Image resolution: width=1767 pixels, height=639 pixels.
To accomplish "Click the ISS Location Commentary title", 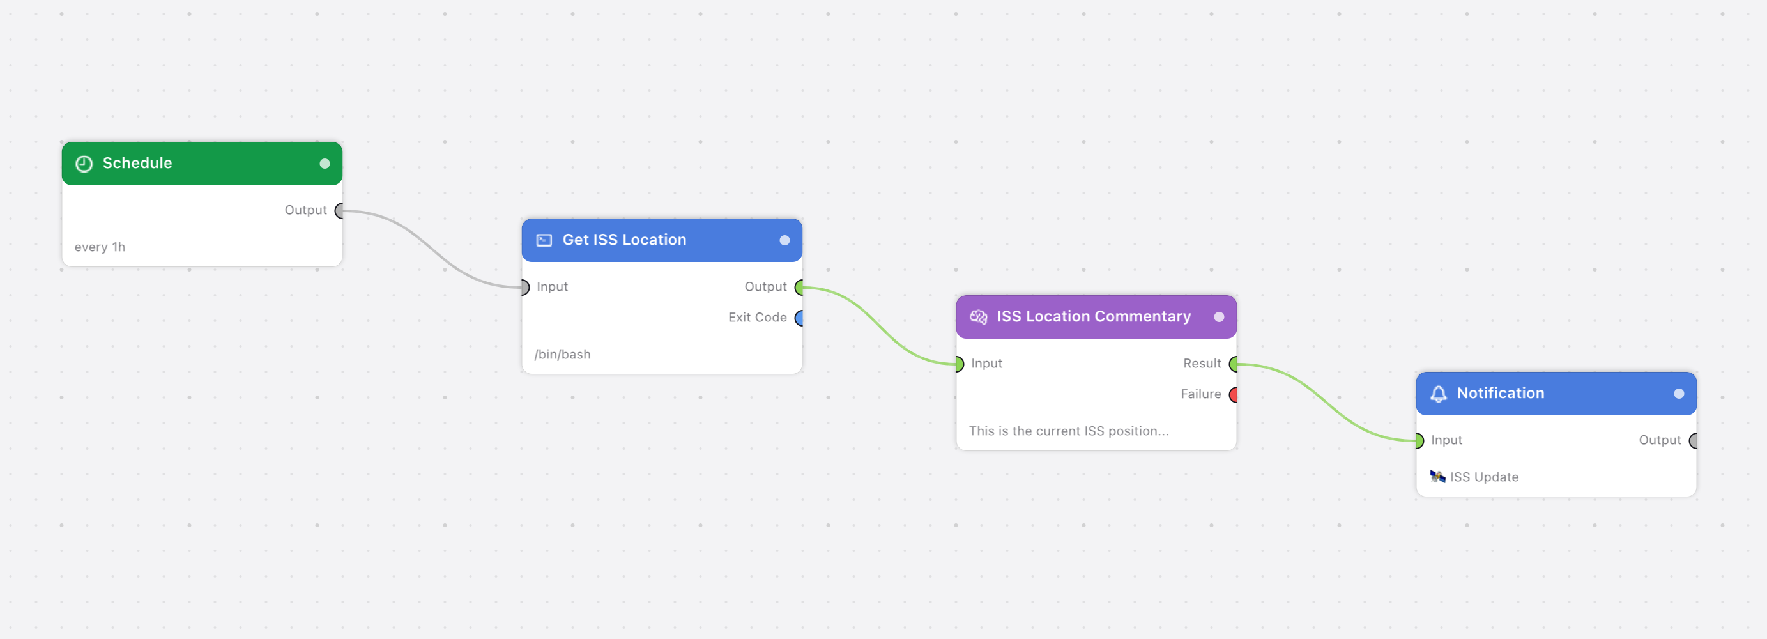I will [x=1094, y=316].
